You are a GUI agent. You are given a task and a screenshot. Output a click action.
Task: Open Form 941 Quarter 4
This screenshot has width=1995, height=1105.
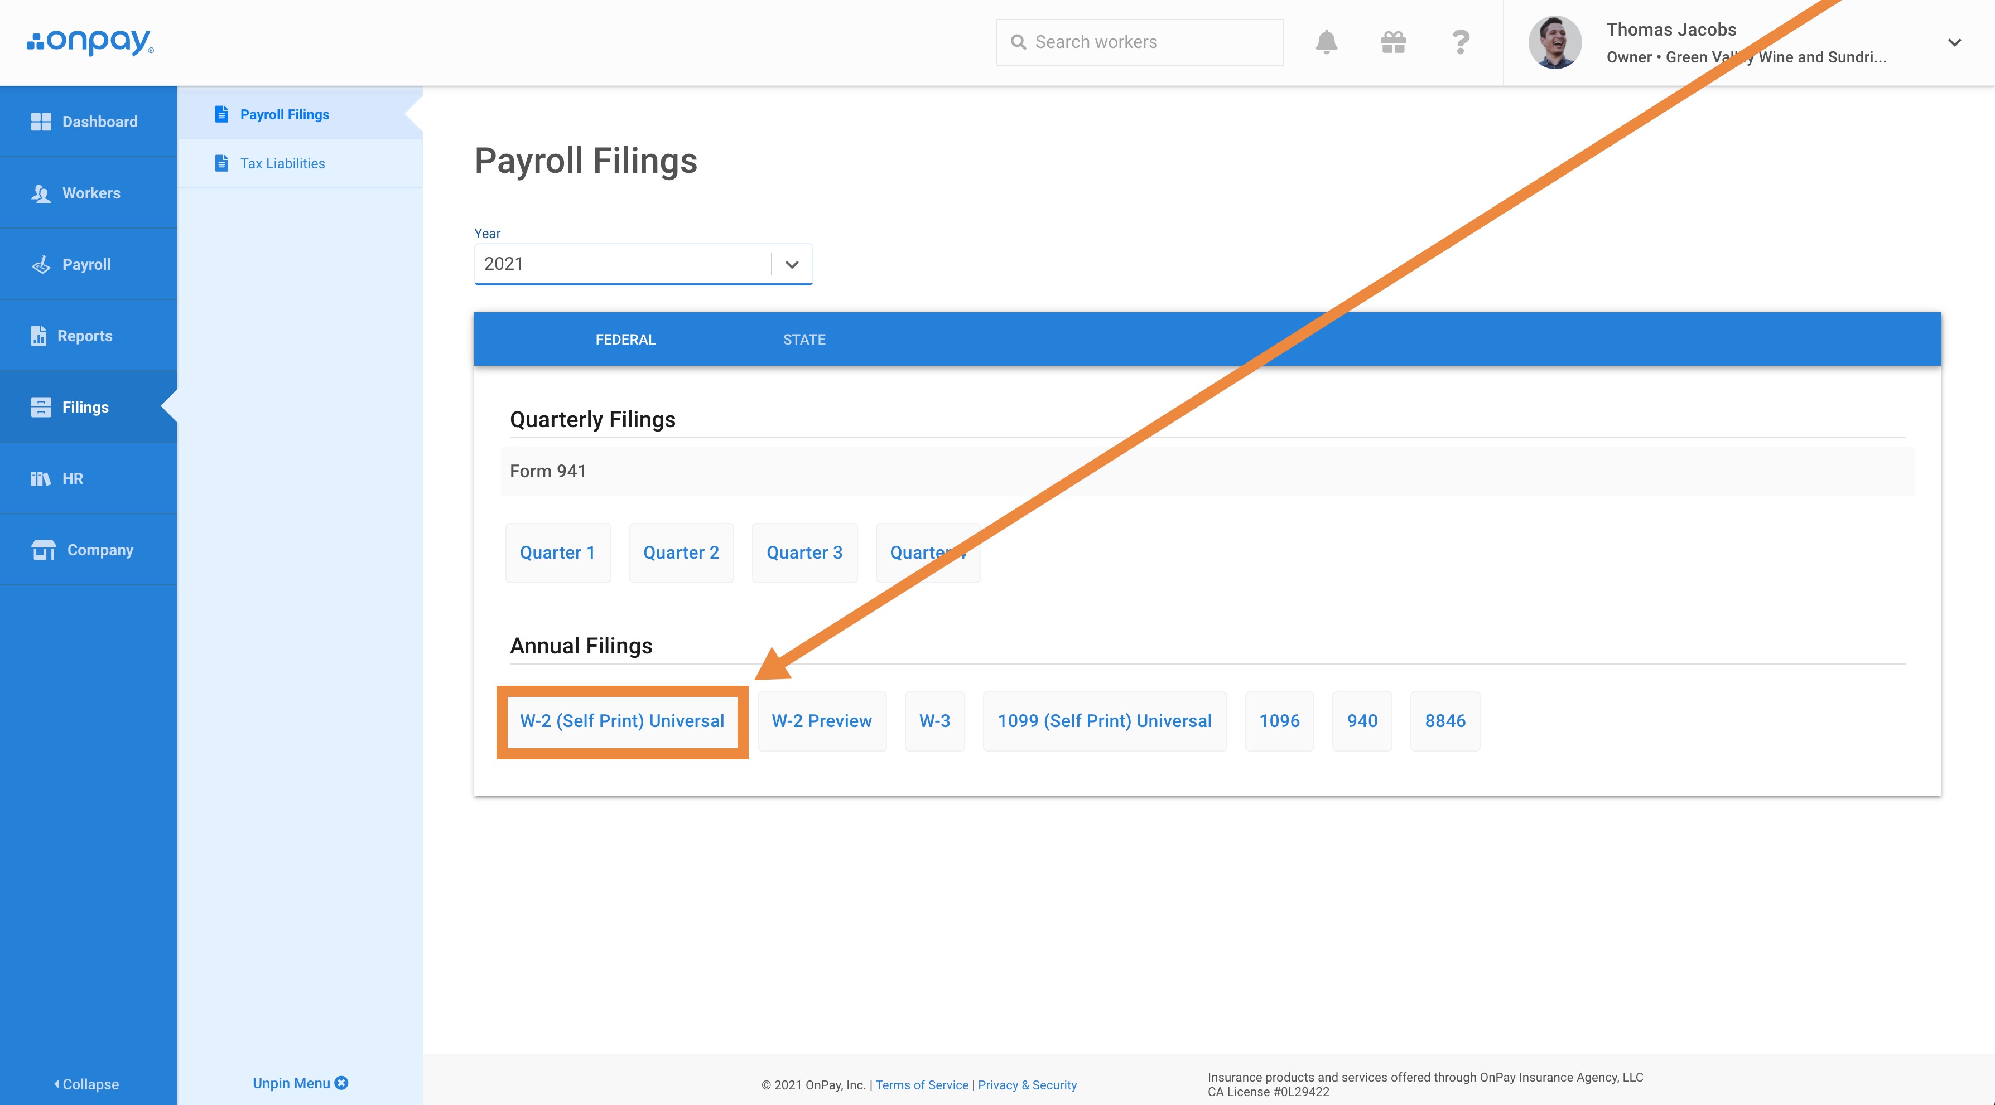click(x=928, y=552)
